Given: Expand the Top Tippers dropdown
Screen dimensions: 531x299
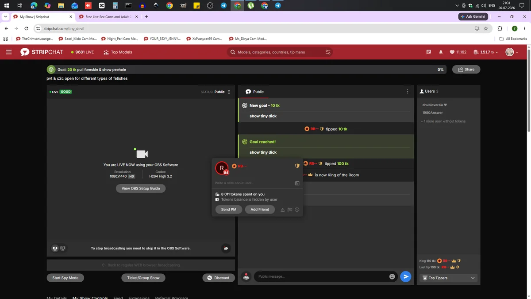Looking at the screenshot, I should [x=449, y=278].
